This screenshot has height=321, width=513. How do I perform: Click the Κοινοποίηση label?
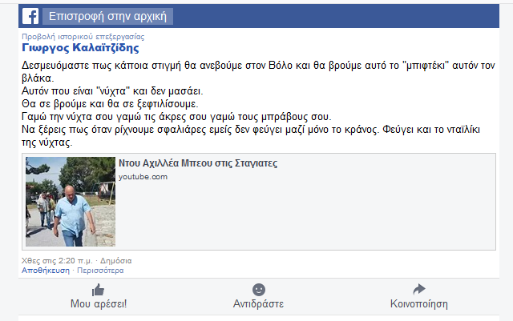click(419, 303)
